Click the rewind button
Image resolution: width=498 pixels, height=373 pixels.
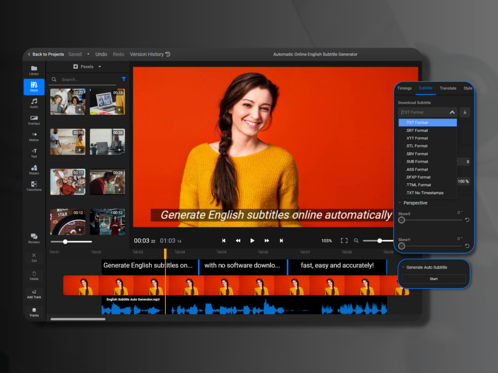click(238, 241)
